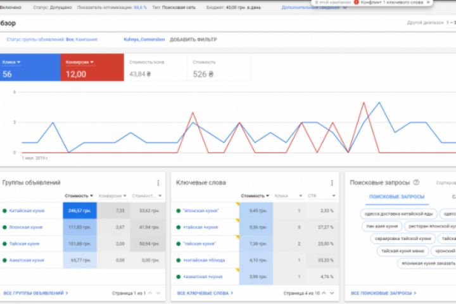
Task: Click ad group status filter chip
Action: 52,39
